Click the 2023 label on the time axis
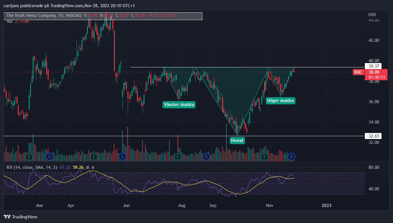 click(326, 206)
